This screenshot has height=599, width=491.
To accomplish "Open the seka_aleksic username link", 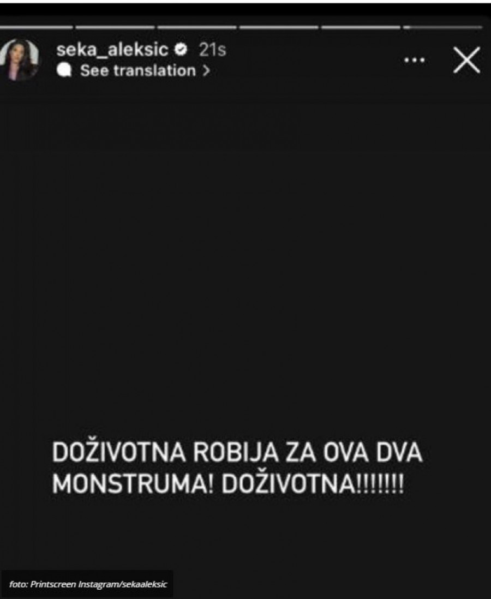I will click(112, 50).
